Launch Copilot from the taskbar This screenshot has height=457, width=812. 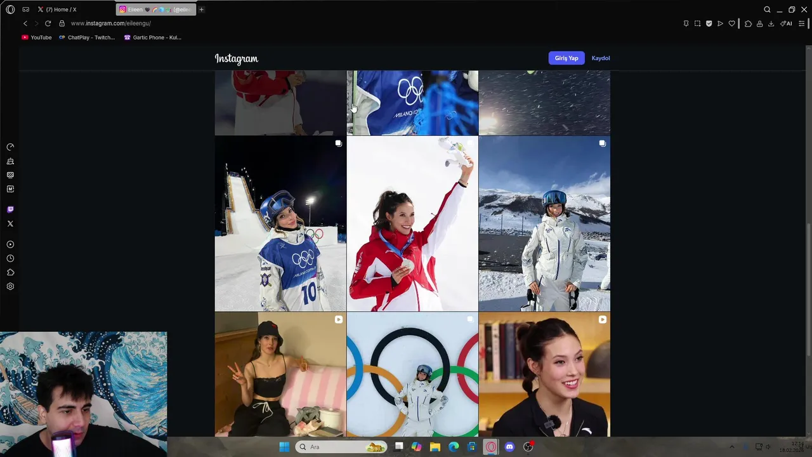click(416, 447)
